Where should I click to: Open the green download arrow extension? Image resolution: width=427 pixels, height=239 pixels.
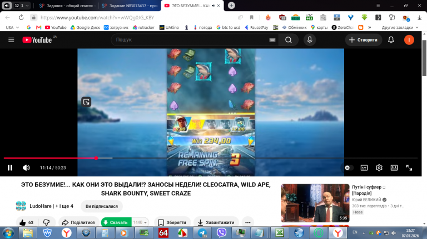point(364,18)
